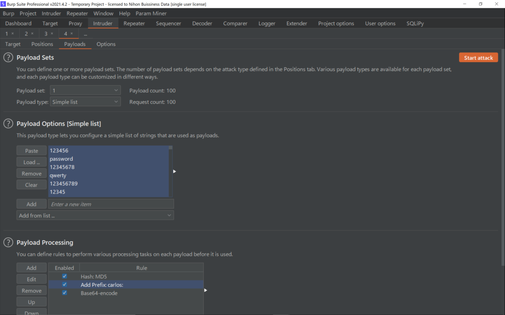Switch to the Intruder Target sub-tab
Viewport: 505px width, 315px height.
click(x=13, y=44)
